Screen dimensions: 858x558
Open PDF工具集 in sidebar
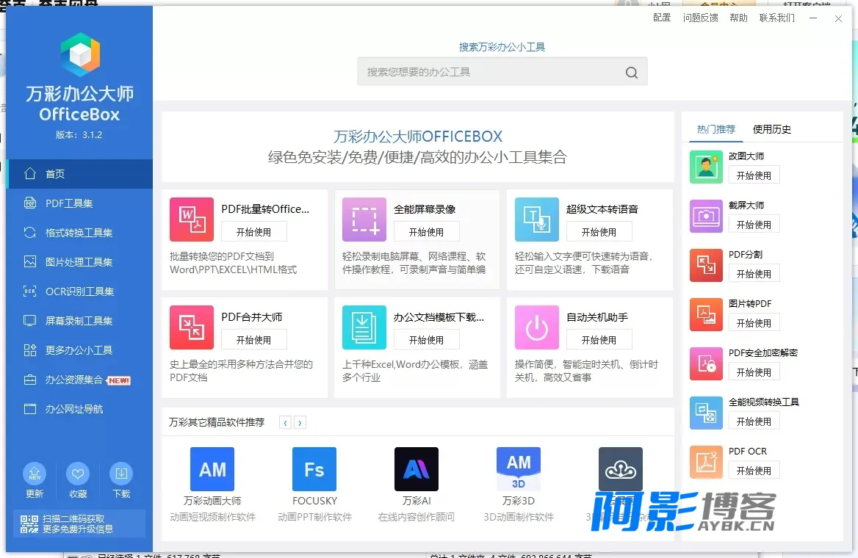click(81, 203)
